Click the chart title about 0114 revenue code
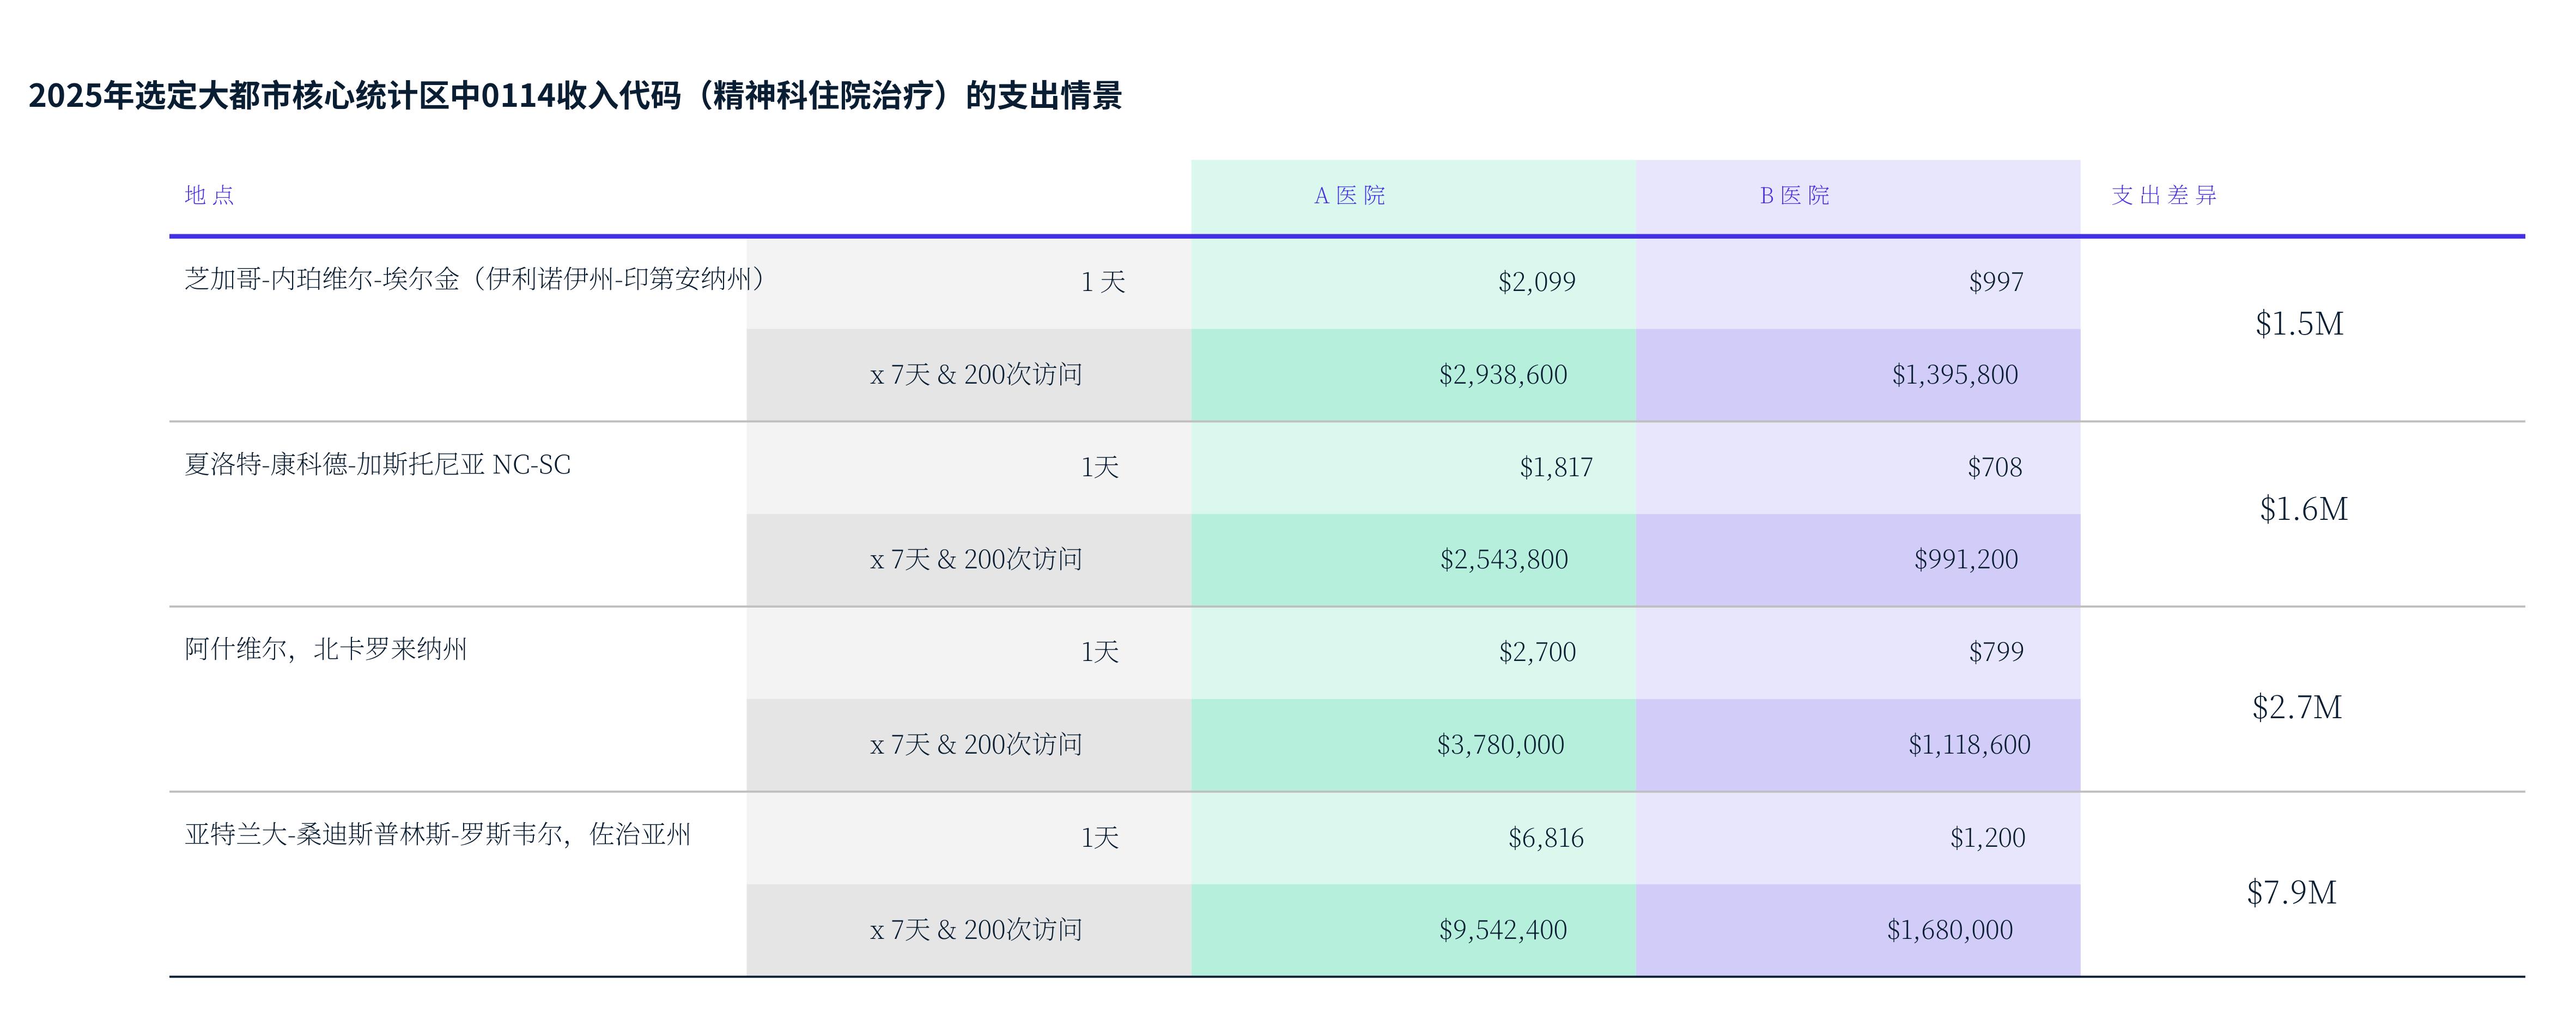This screenshot has width=2576, height=1013. [575, 96]
